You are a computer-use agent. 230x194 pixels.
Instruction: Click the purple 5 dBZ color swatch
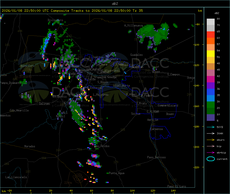coord(211,118)
